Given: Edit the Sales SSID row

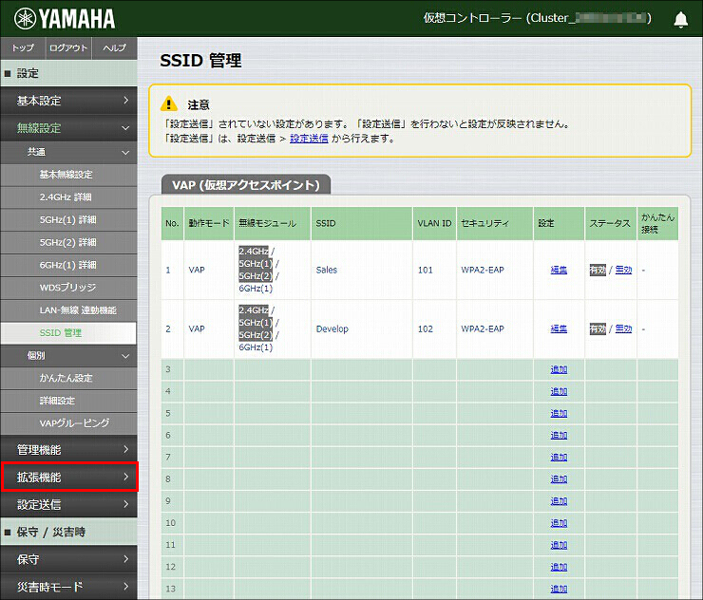Looking at the screenshot, I should [x=559, y=270].
